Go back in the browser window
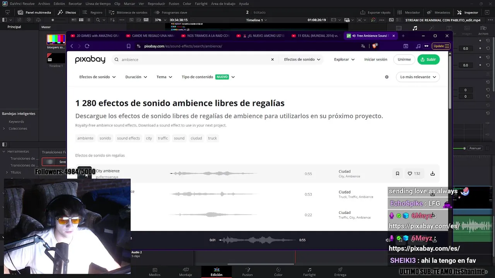This screenshot has height=278, width=495. point(72,46)
